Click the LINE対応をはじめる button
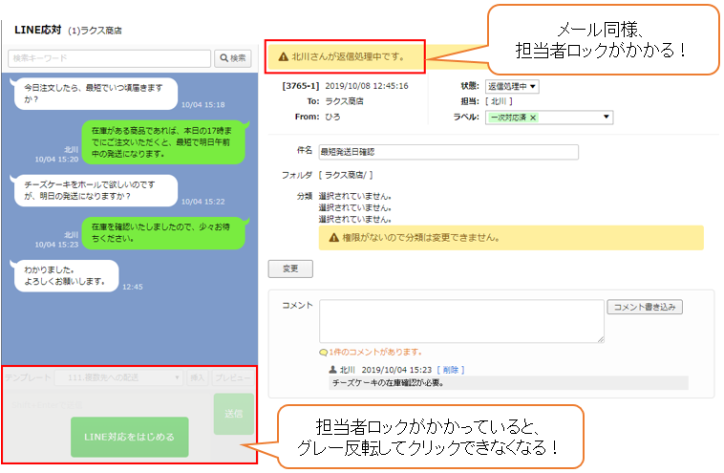The width and height of the screenshot is (724, 473). 130,437
